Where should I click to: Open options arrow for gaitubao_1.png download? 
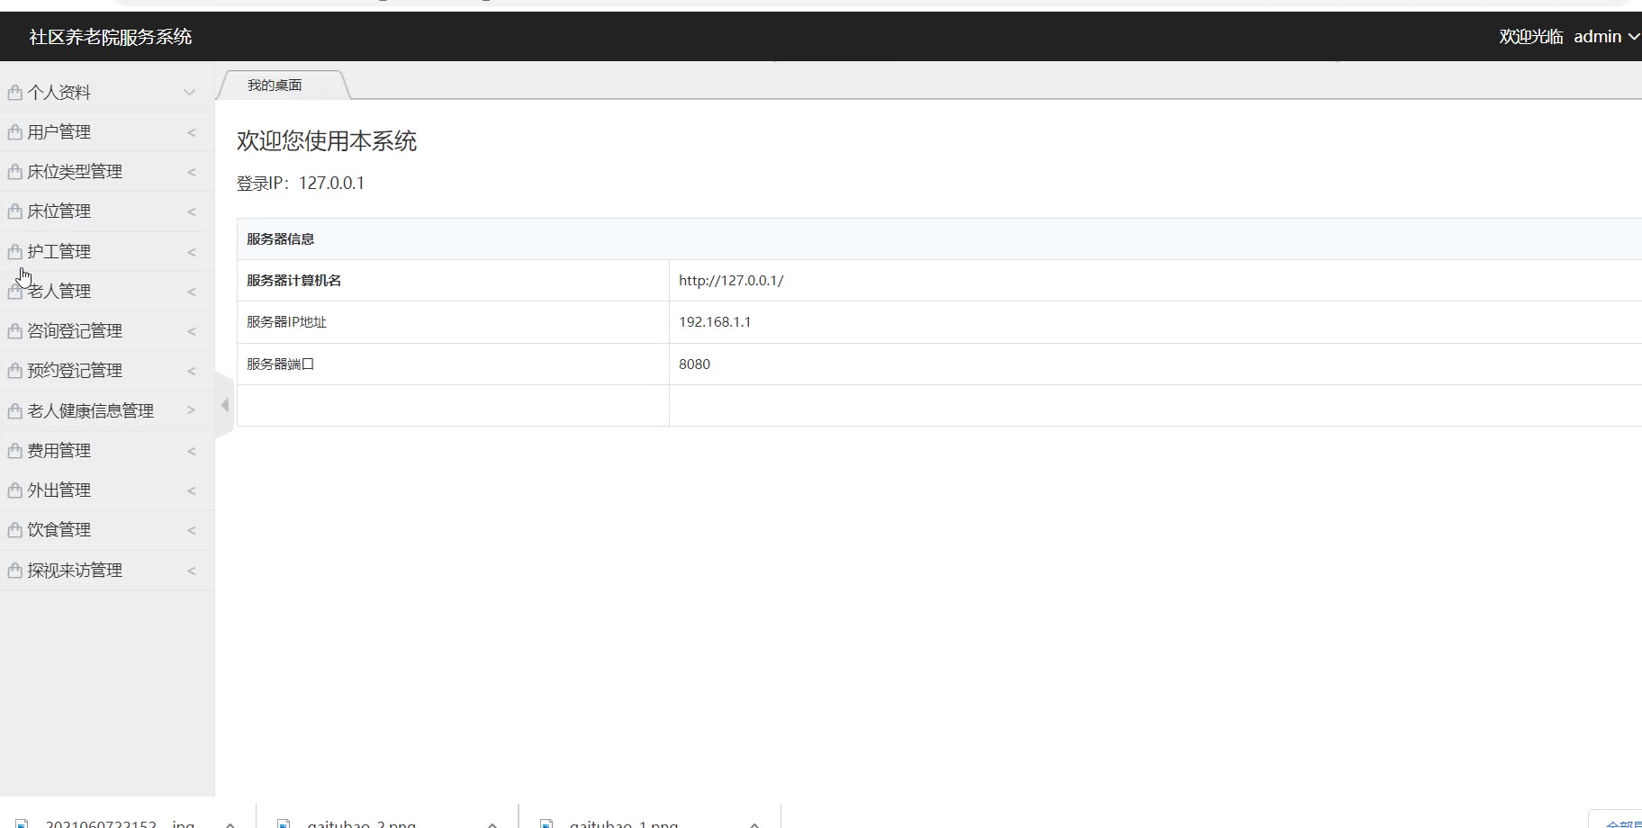point(754,823)
